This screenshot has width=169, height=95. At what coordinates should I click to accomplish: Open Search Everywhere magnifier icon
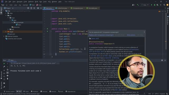coord(164,5)
